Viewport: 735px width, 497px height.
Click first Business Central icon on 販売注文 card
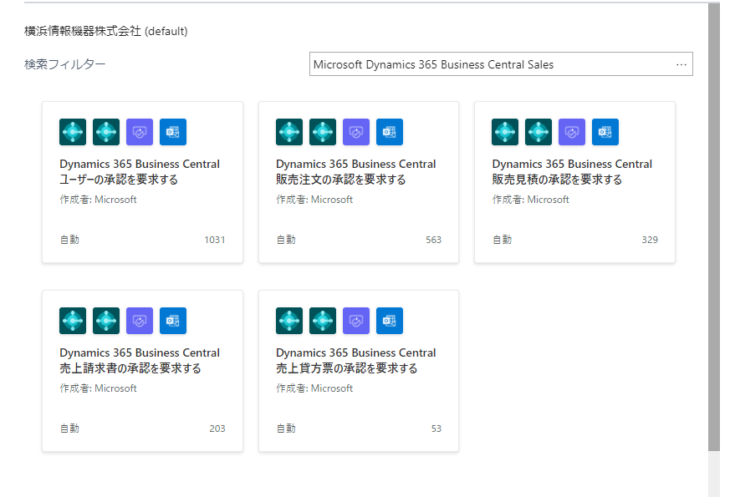[x=289, y=132]
